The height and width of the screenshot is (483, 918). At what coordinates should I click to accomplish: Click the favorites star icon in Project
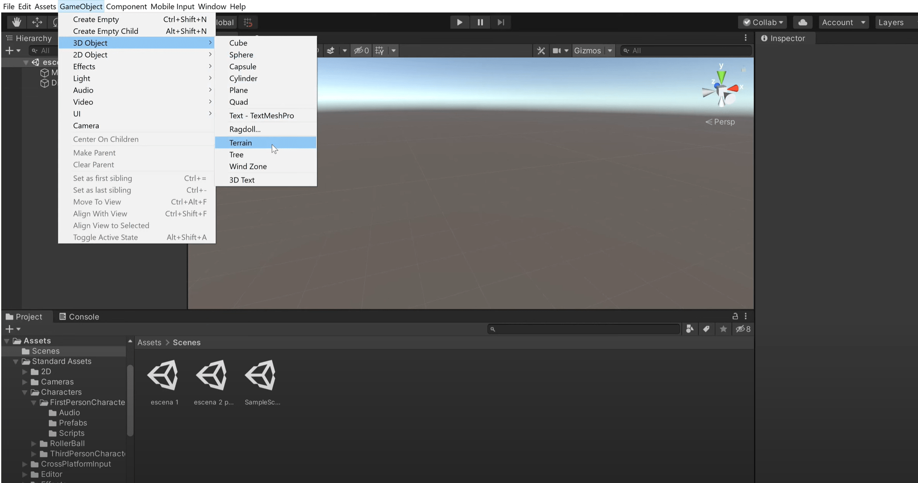[723, 329]
